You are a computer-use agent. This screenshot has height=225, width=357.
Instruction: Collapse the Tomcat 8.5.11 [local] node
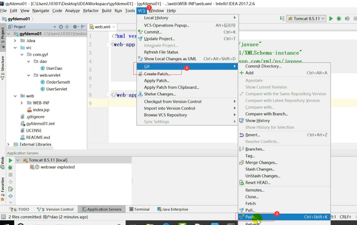tap(18, 160)
